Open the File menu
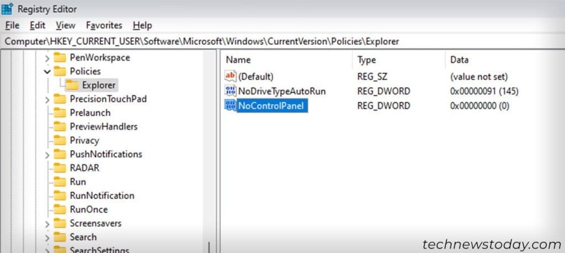This screenshot has height=253, width=565. pos(12,25)
